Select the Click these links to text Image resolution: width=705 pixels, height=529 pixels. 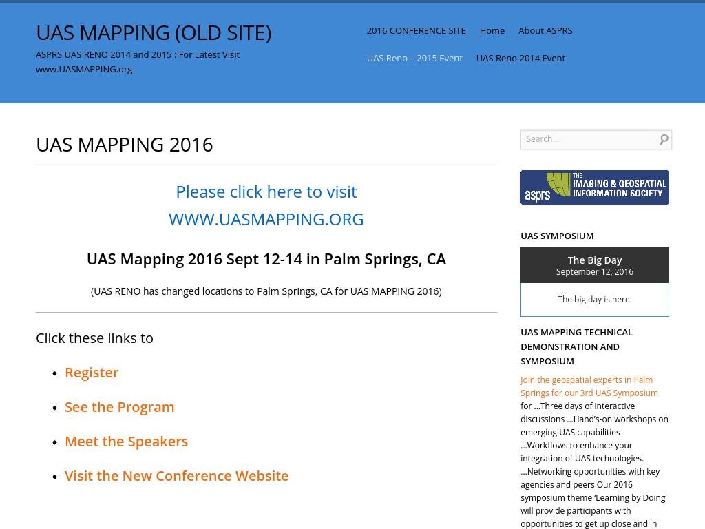[x=94, y=338]
